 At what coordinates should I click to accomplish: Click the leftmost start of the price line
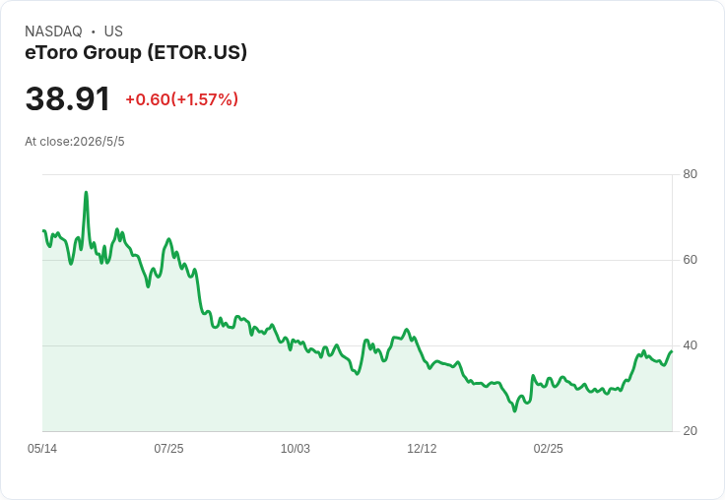pyautogui.click(x=43, y=230)
